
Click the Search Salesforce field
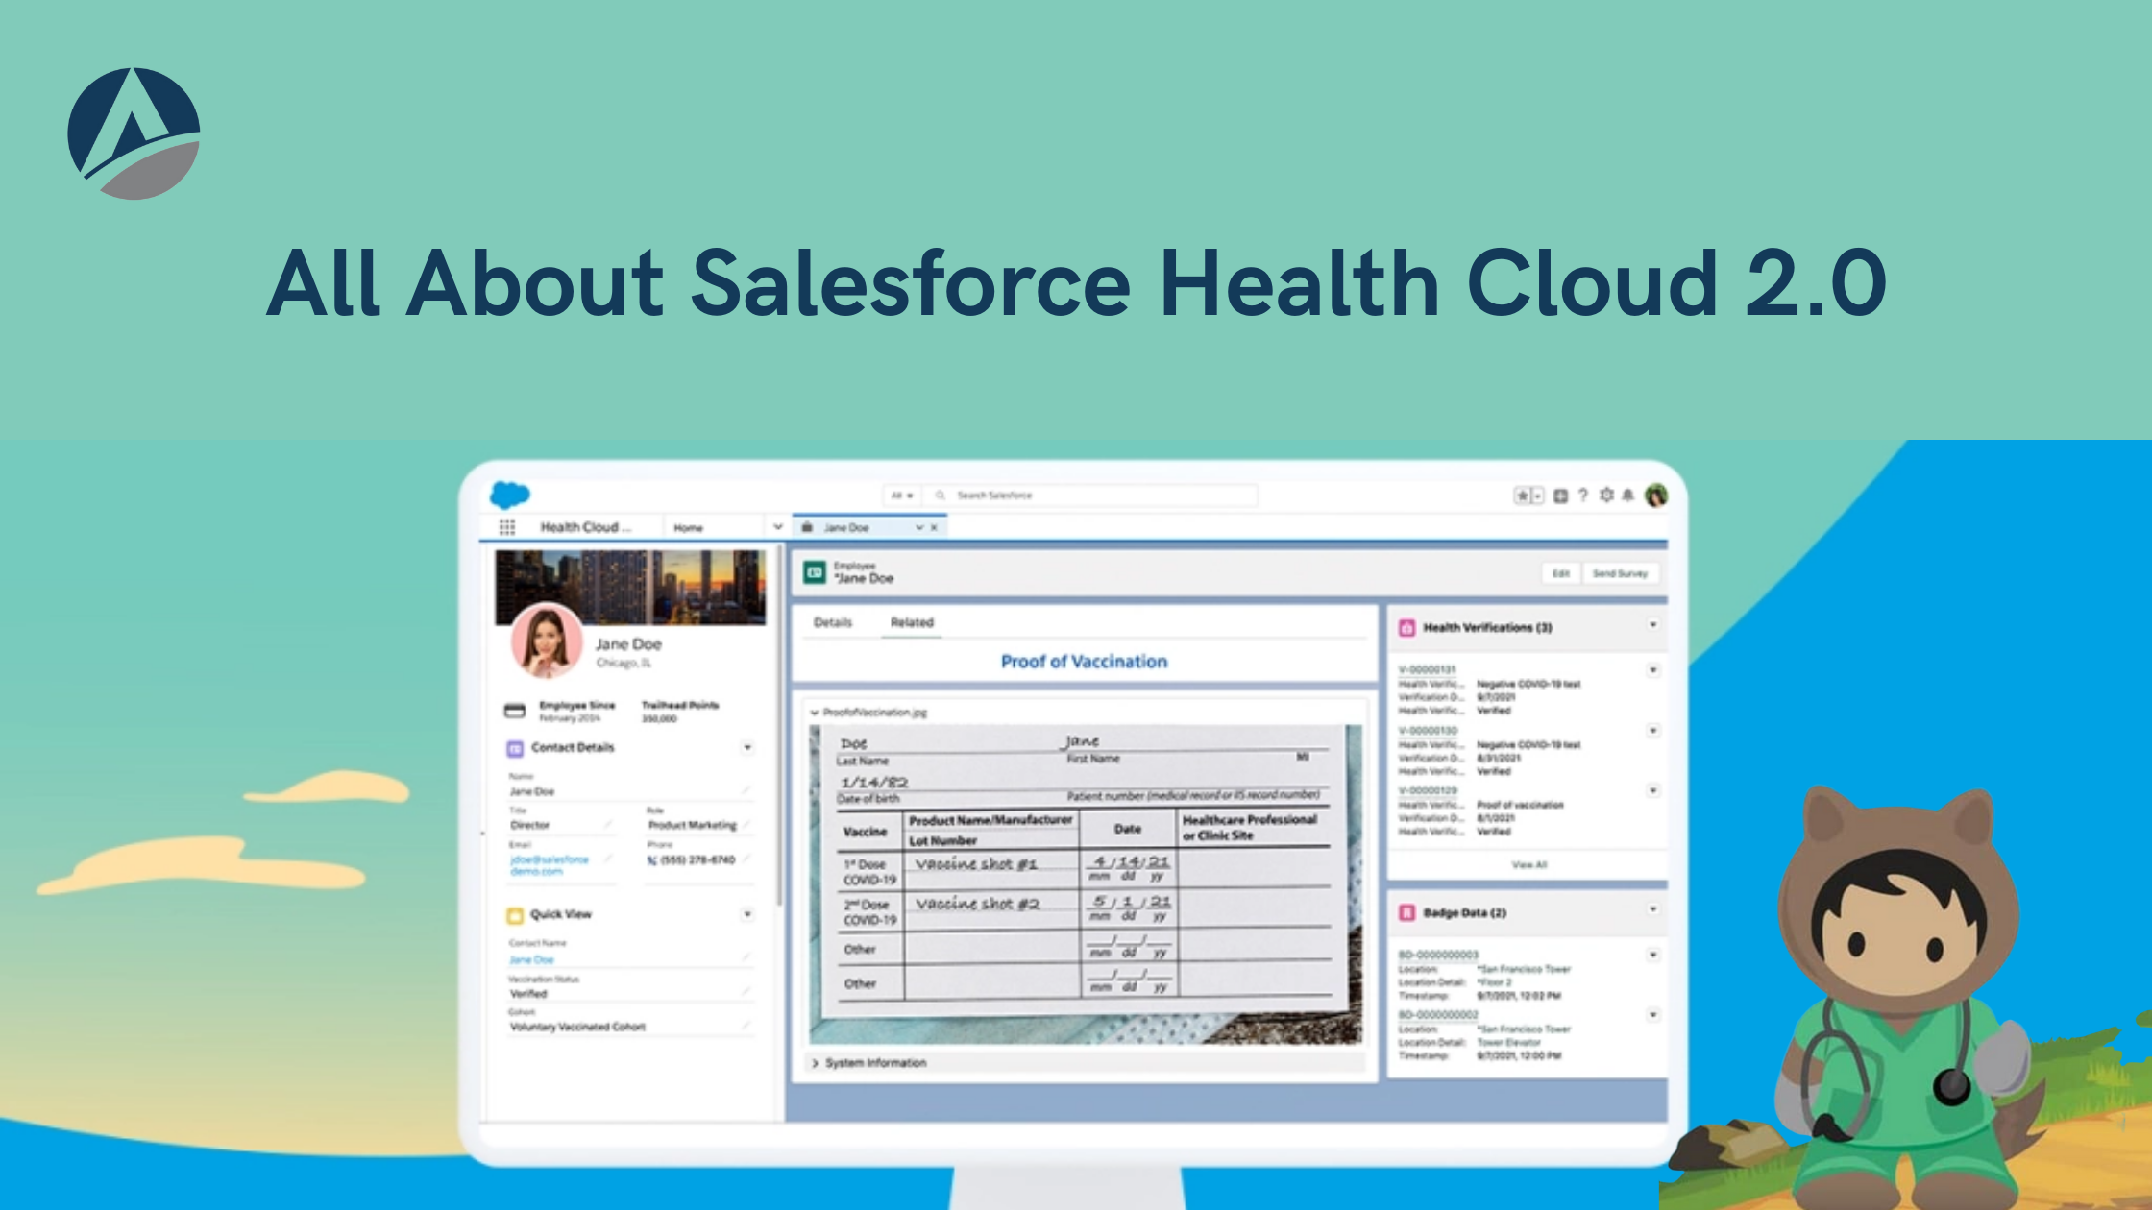(x=1090, y=496)
